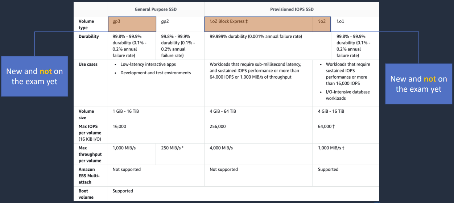
Task: Select the Provisioned IOPS SSD header
Action: click(x=292, y=9)
